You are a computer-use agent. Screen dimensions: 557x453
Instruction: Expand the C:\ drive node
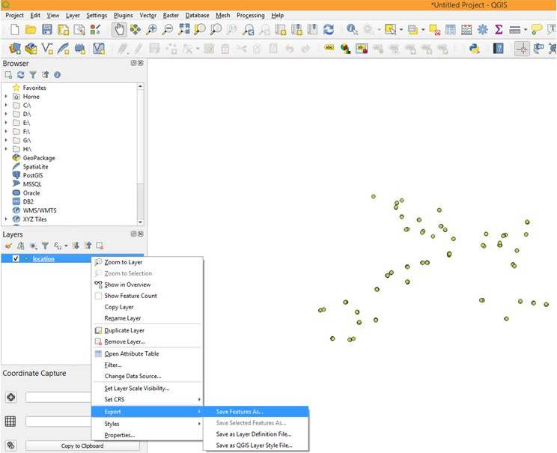point(6,105)
